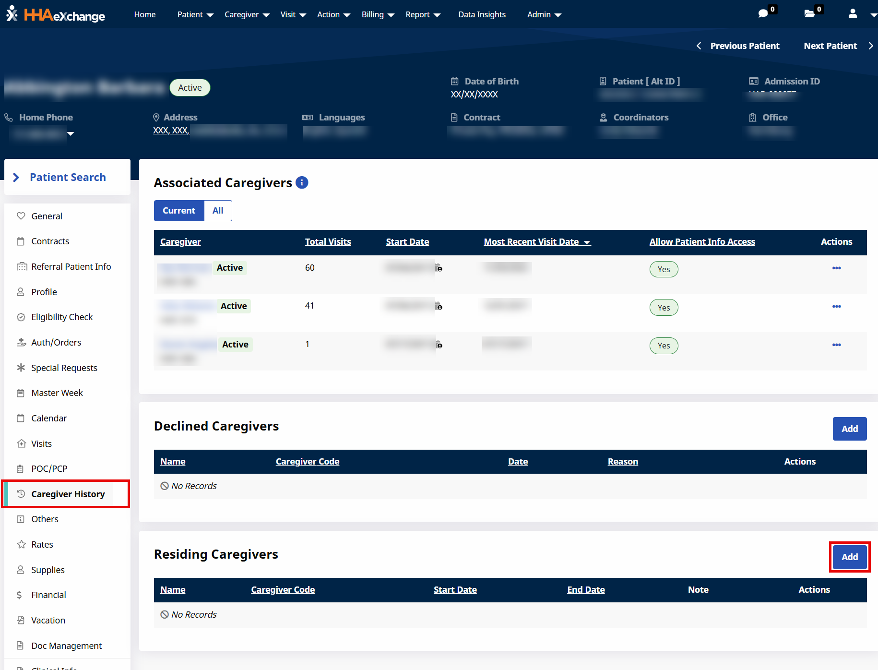Click start date edit icon for 1-visit caregiver
Screen dimensions: 878x670
(x=439, y=345)
